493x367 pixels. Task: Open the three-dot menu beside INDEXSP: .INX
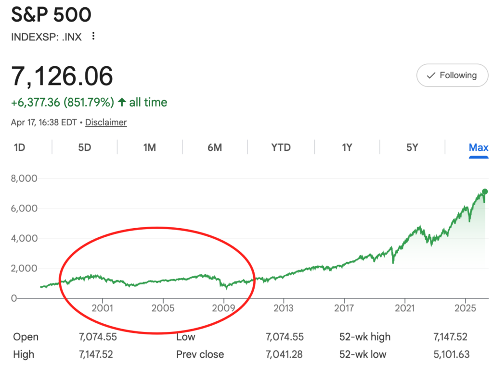click(x=93, y=36)
